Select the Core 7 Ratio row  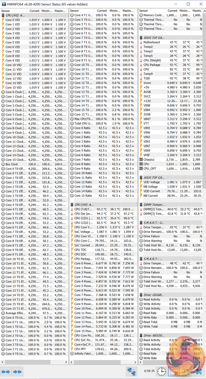[x=103, y=159]
